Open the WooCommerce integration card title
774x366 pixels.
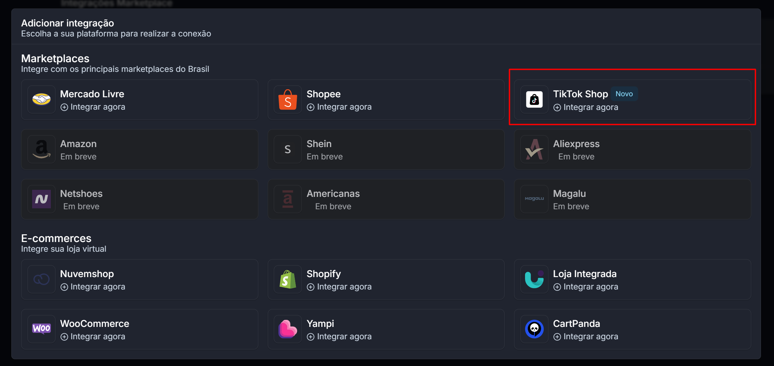point(95,324)
